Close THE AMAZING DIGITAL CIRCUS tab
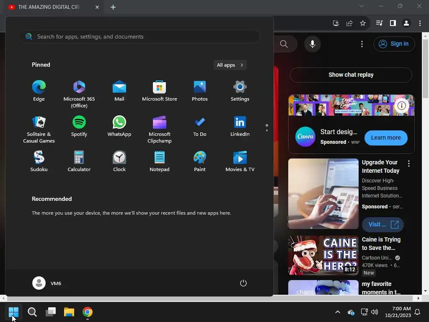 pos(97,7)
